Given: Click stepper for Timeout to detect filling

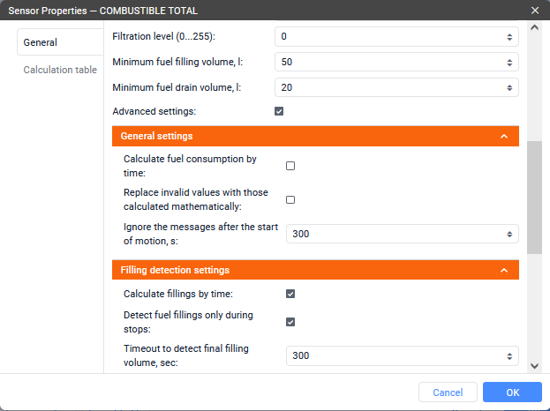Looking at the screenshot, I should click(509, 356).
